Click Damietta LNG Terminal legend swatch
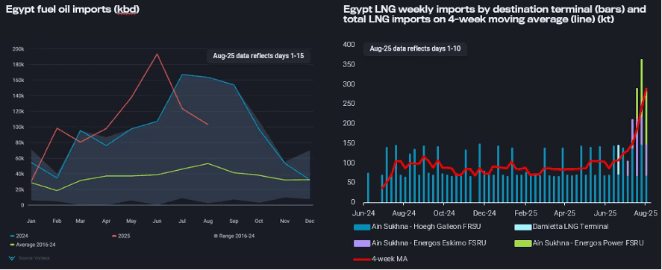Screen dimensions: 662x270 [x=522, y=227]
